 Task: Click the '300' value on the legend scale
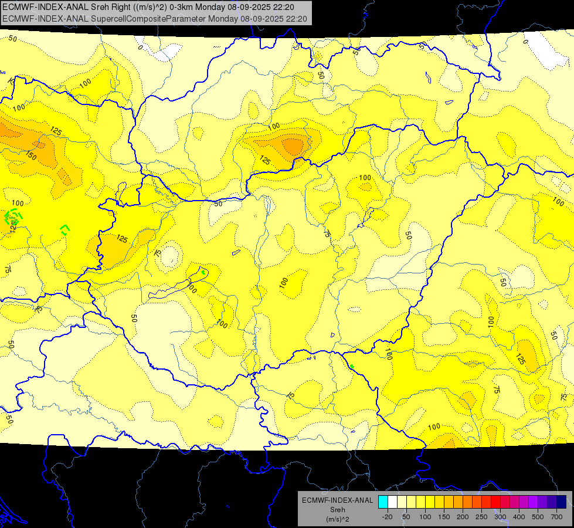pos(500,517)
